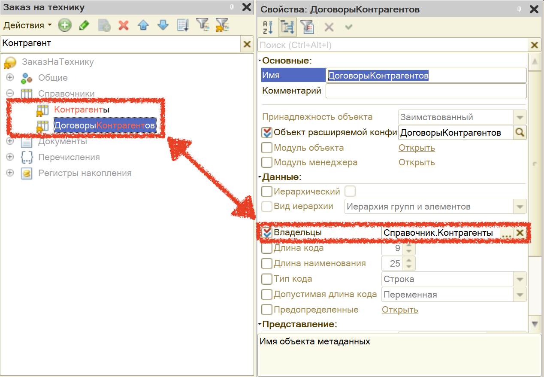This screenshot has width=544, height=377.
Task: Select Контрагенты catalog in tree
Action: tap(82, 110)
